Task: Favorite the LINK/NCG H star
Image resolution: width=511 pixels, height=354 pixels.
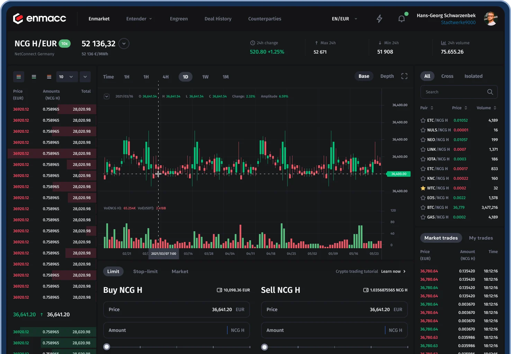Action: [423, 149]
